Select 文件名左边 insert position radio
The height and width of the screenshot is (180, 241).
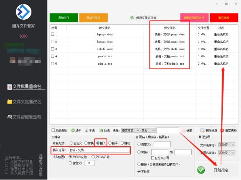[x=70, y=157]
